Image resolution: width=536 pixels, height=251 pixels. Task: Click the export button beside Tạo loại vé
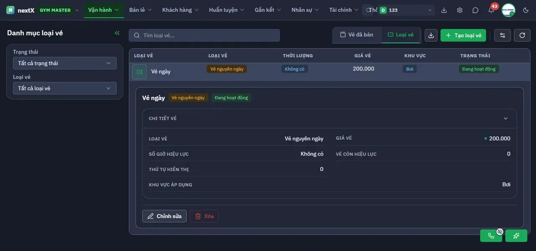click(431, 35)
